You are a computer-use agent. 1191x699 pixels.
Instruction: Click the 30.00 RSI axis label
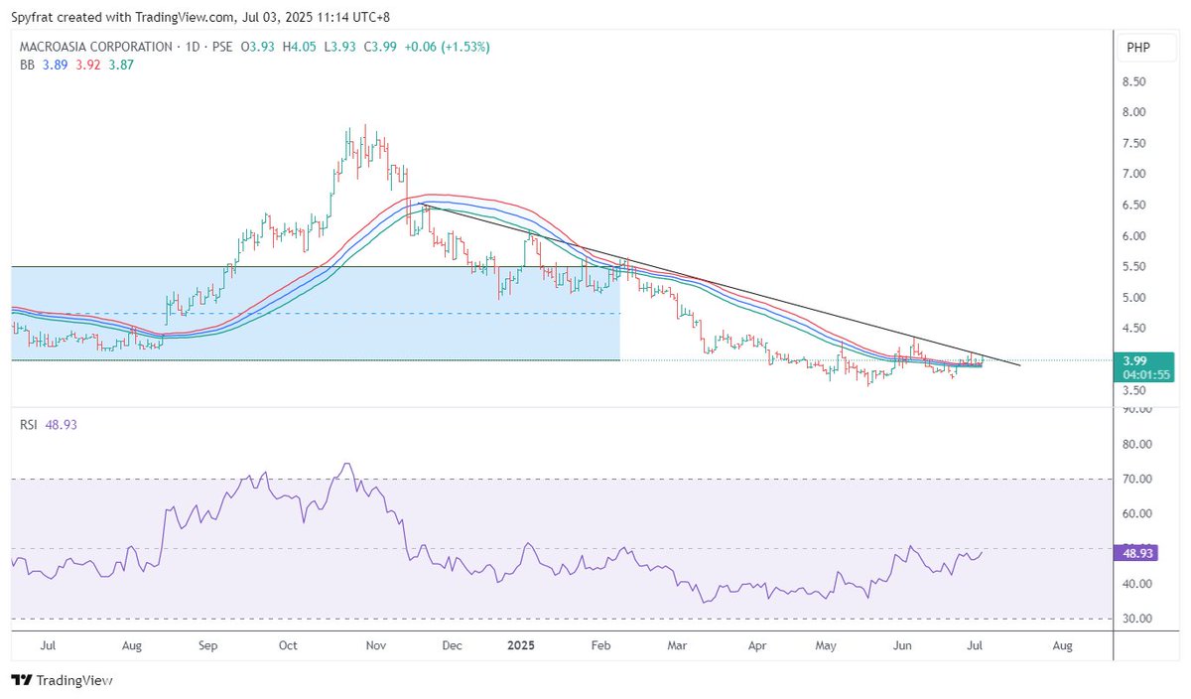[x=1139, y=619]
